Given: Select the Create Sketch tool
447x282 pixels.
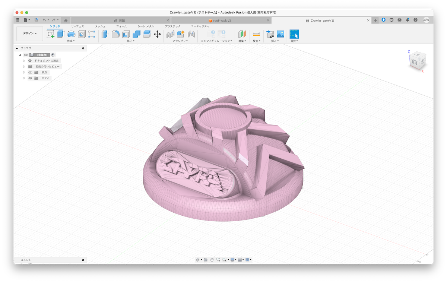Looking at the screenshot, I should [x=50, y=34].
